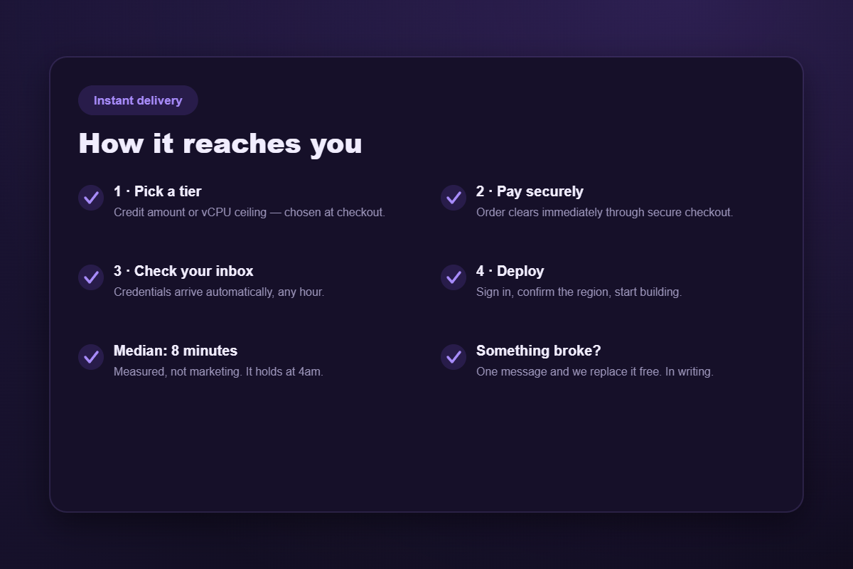The width and height of the screenshot is (853, 569).
Task: Click the checkmark icon beside Pick a tier
Action: click(x=91, y=198)
